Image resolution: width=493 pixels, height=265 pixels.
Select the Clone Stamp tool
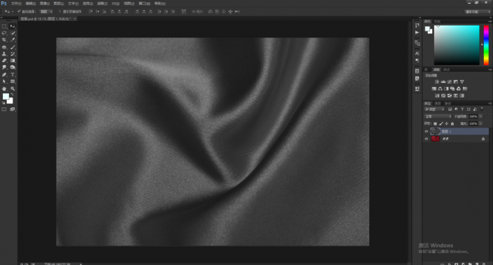click(x=4, y=54)
